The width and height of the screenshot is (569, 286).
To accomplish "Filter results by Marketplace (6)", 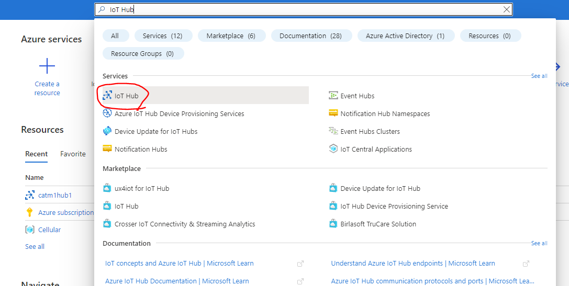I will click(x=231, y=36).
